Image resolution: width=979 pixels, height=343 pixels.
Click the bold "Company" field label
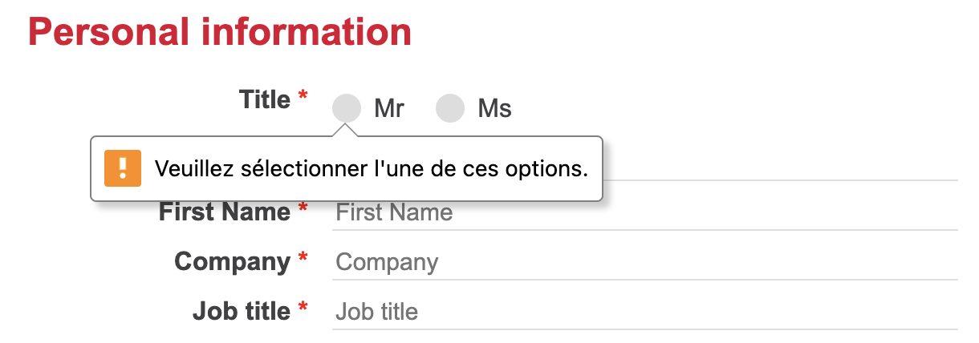[x=233, y=262]
